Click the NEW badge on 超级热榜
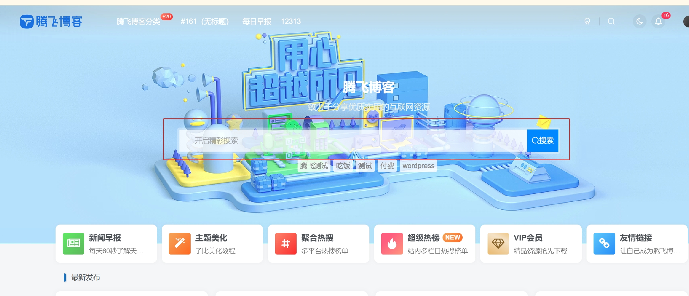The width and height of the screenshot is (689, 296). pyautogui.click(x=453, y=237)
